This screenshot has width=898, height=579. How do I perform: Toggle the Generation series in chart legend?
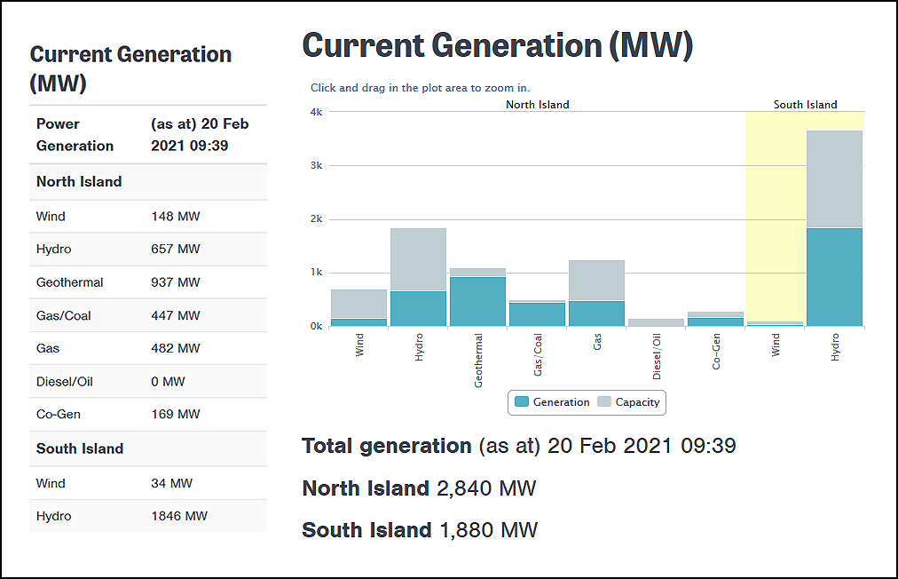click(x=561, y=402)
